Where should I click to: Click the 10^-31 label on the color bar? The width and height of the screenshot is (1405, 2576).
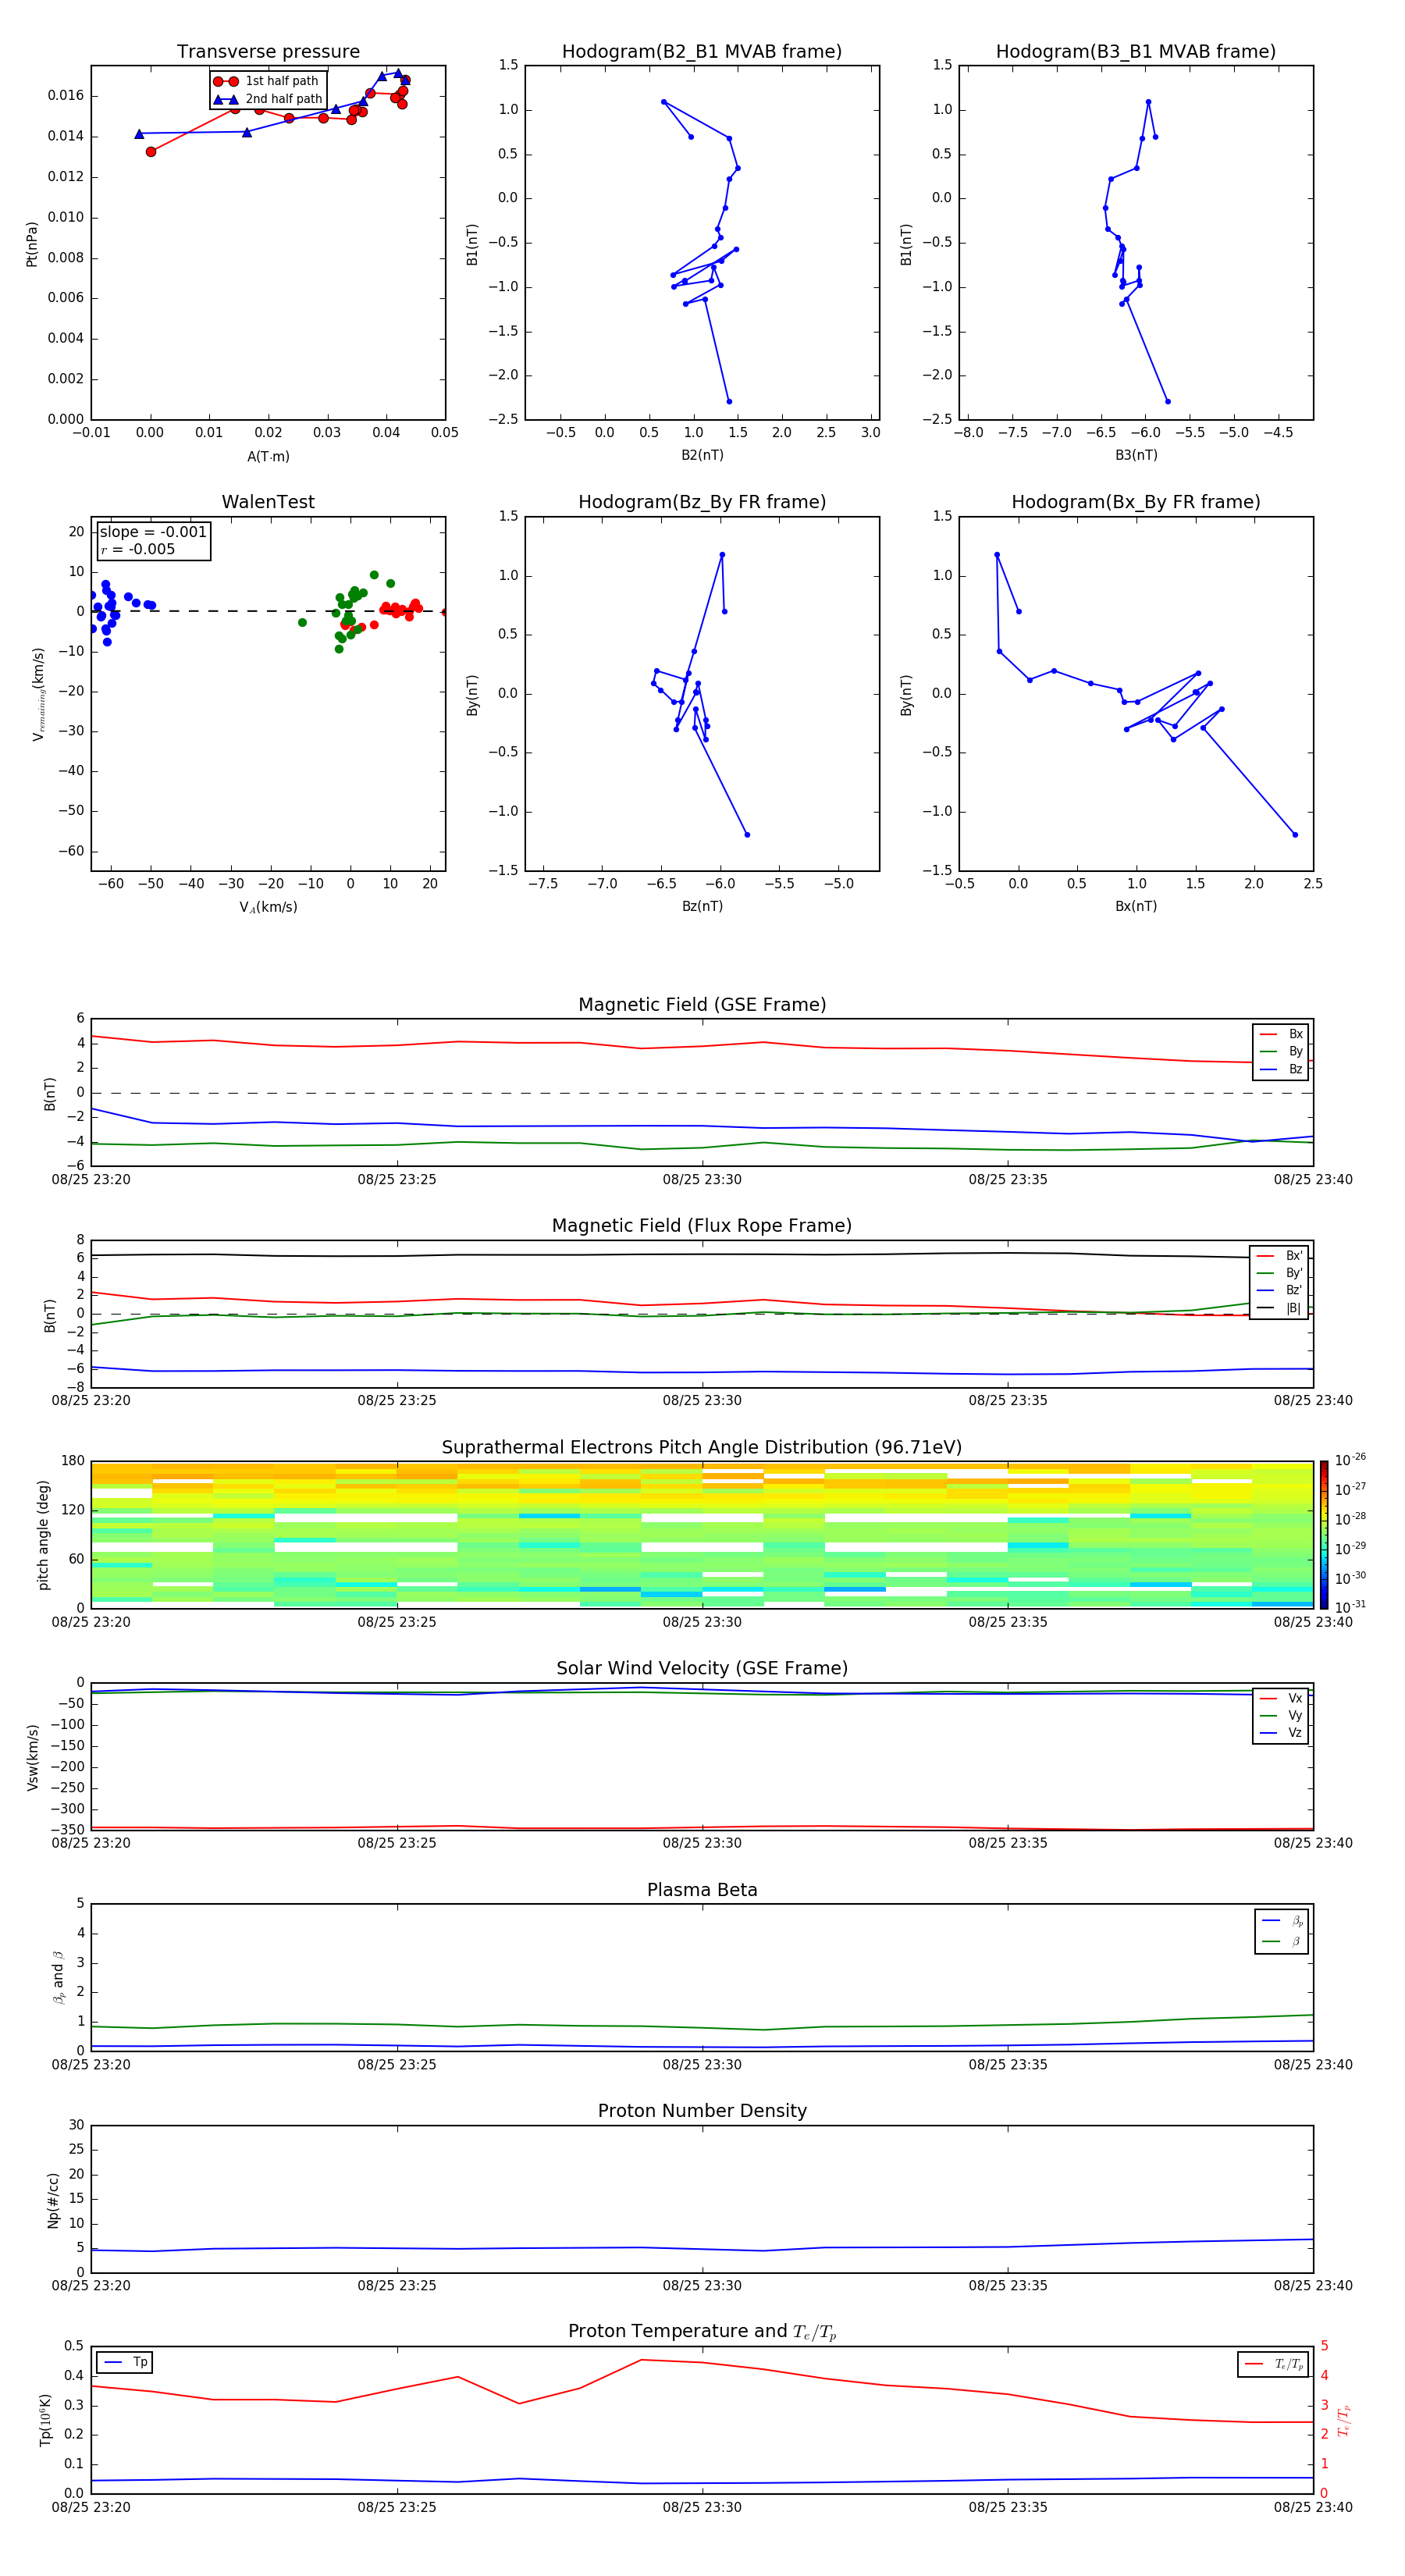(1350, 1607)
